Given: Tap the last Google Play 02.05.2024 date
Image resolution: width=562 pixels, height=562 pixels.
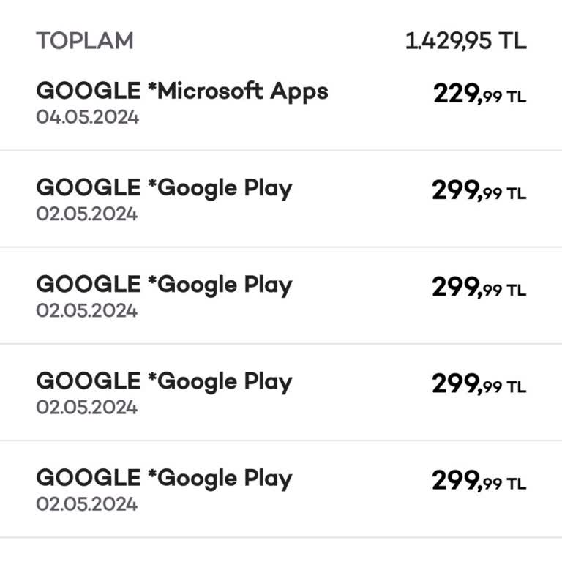Looking at the screenshot, I should 87,503.
